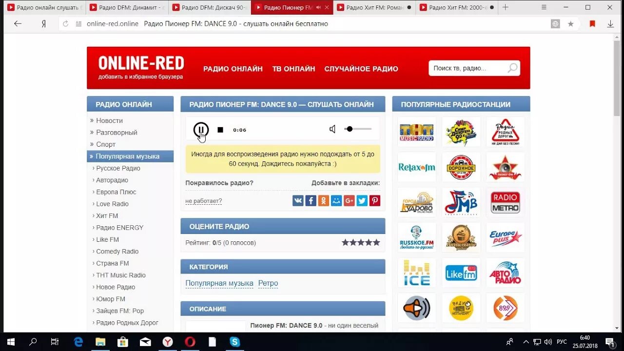Screen dimensions: 624x351
Task: Share the station on VK
Action: click(x=298, y=200)
